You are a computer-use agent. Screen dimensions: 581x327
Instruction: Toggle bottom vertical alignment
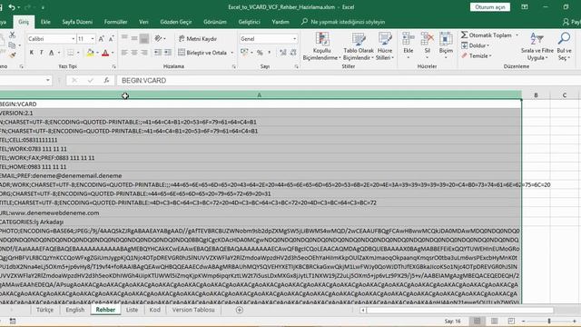[144, 38]
